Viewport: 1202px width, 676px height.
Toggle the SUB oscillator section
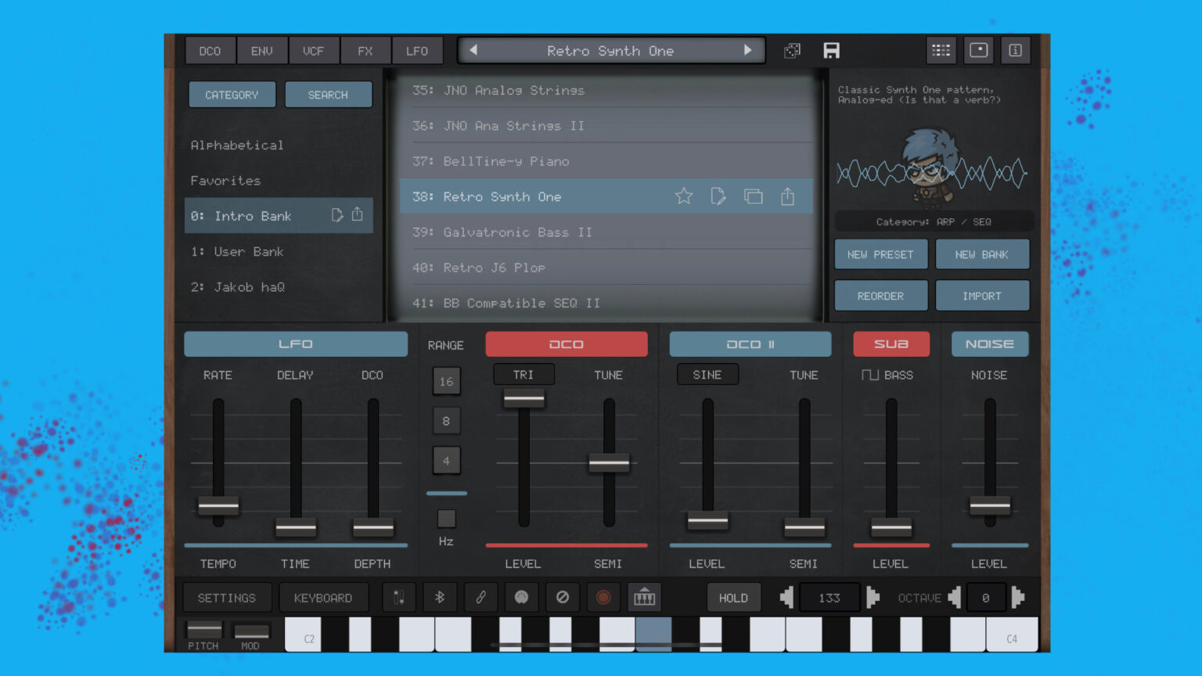[x=891, y=343]
